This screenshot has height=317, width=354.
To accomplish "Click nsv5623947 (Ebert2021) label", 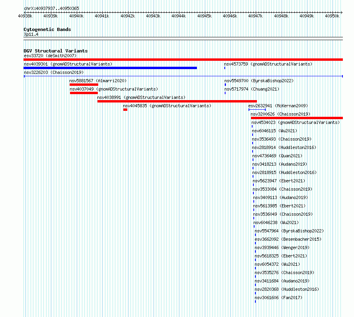I will click(279, 181).
